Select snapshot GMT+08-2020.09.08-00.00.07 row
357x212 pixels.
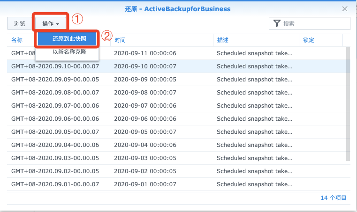pos(177,93)
